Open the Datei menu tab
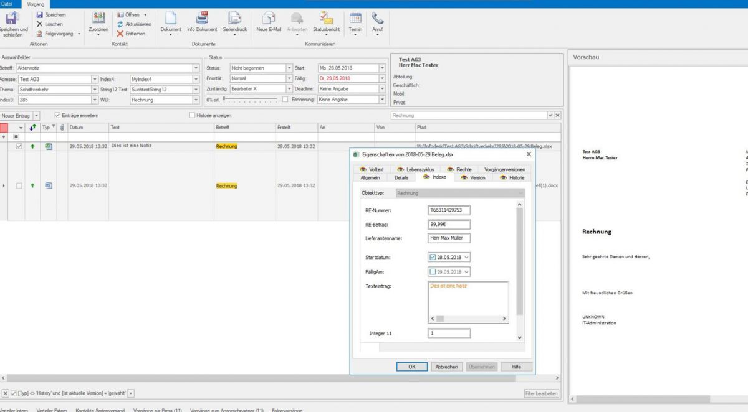 click(x=7, y=4)
